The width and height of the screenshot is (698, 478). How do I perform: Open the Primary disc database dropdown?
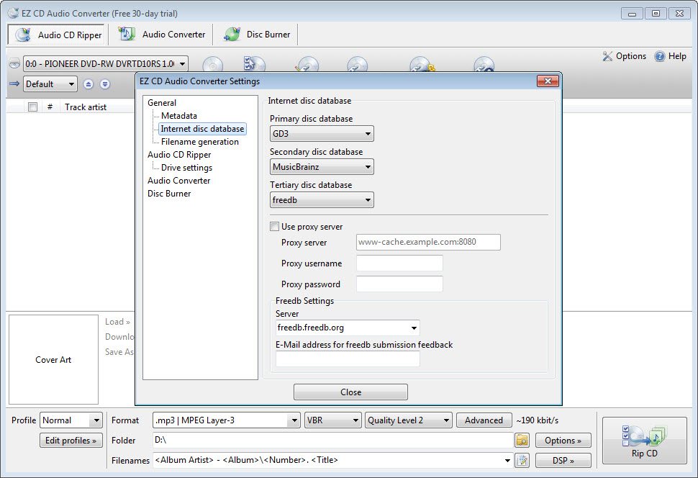point(322,134)
